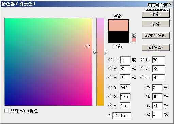Viewport: 174px width, 124px height.
Task: Select the Lab b radio button
Action: 142,77
